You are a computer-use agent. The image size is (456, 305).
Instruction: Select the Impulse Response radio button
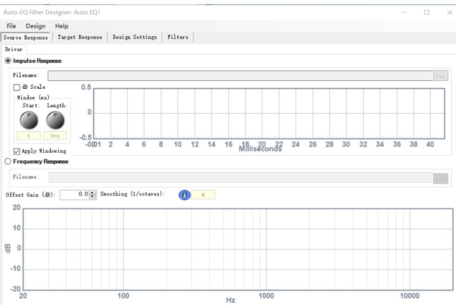coord(8,61)
